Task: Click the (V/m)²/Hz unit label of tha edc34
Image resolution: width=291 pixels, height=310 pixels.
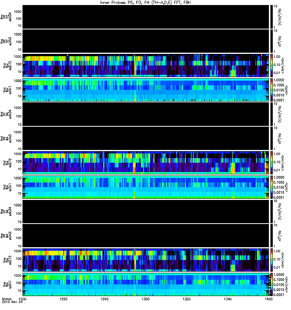Action: [x=280, y=17]
